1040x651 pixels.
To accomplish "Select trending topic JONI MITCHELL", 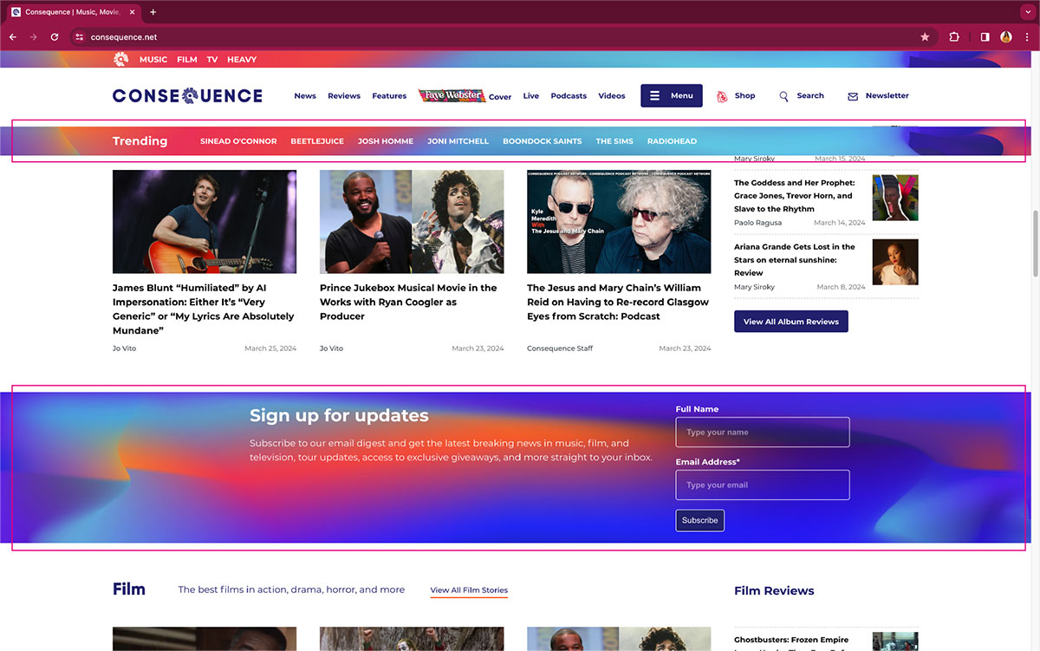I will 458,141.
